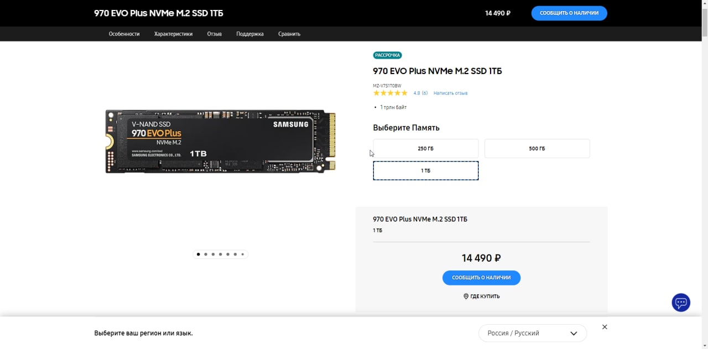The width and height of the screenshot is (708, 349).
Task: Click the header 'Сообщить о наличии' button
Action: [569, 13]
